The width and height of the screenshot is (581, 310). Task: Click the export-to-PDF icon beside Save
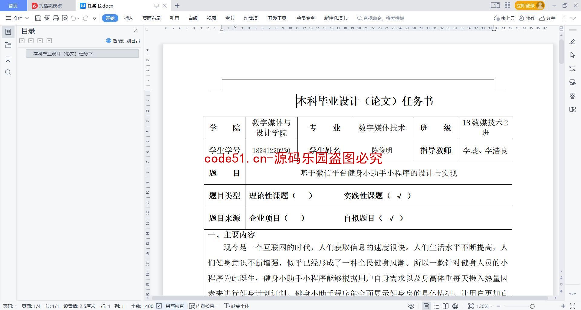47,18
